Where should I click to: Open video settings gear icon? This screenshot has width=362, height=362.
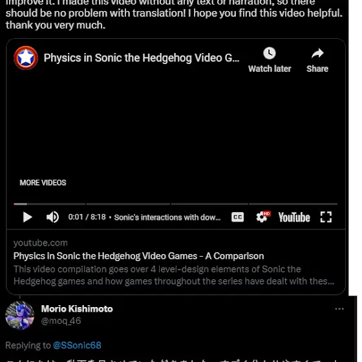(262, 217)
